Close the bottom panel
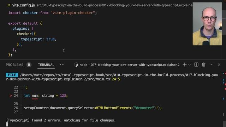 [219, 65]
